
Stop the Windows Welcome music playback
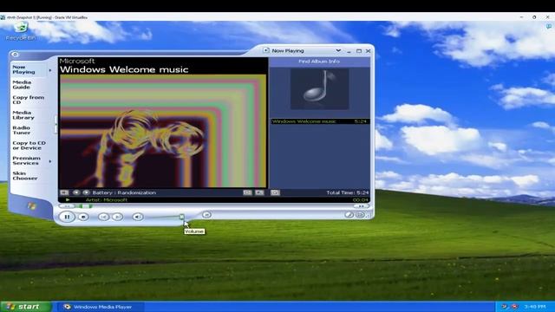(83, 217)
